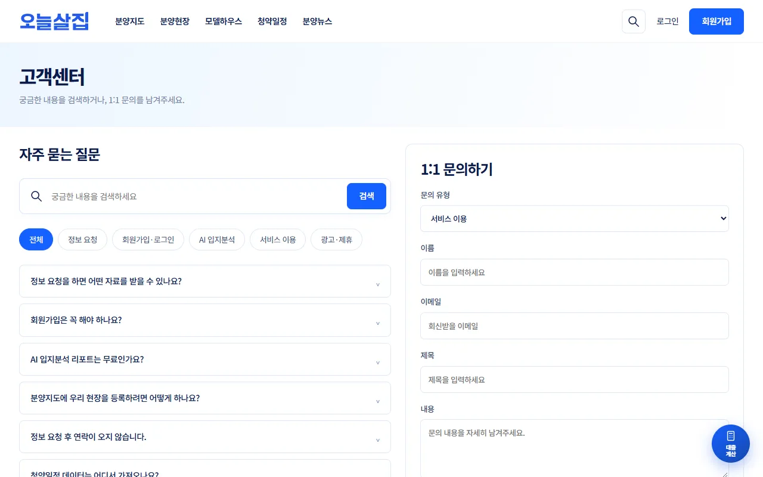This screenshot has width=763, height=477.
Task: Filter FAQs by 정보 요청
Action: pyautogui.click(x=83, y=240)
